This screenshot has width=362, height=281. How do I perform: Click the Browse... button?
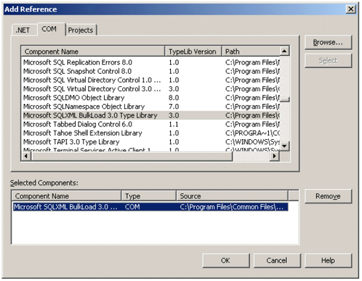pos(328,42)
